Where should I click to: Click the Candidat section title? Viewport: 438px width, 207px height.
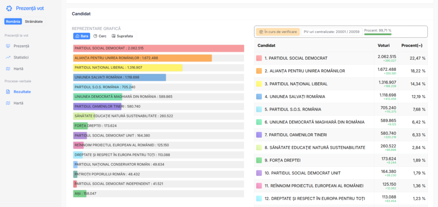(x=81, y=14)
